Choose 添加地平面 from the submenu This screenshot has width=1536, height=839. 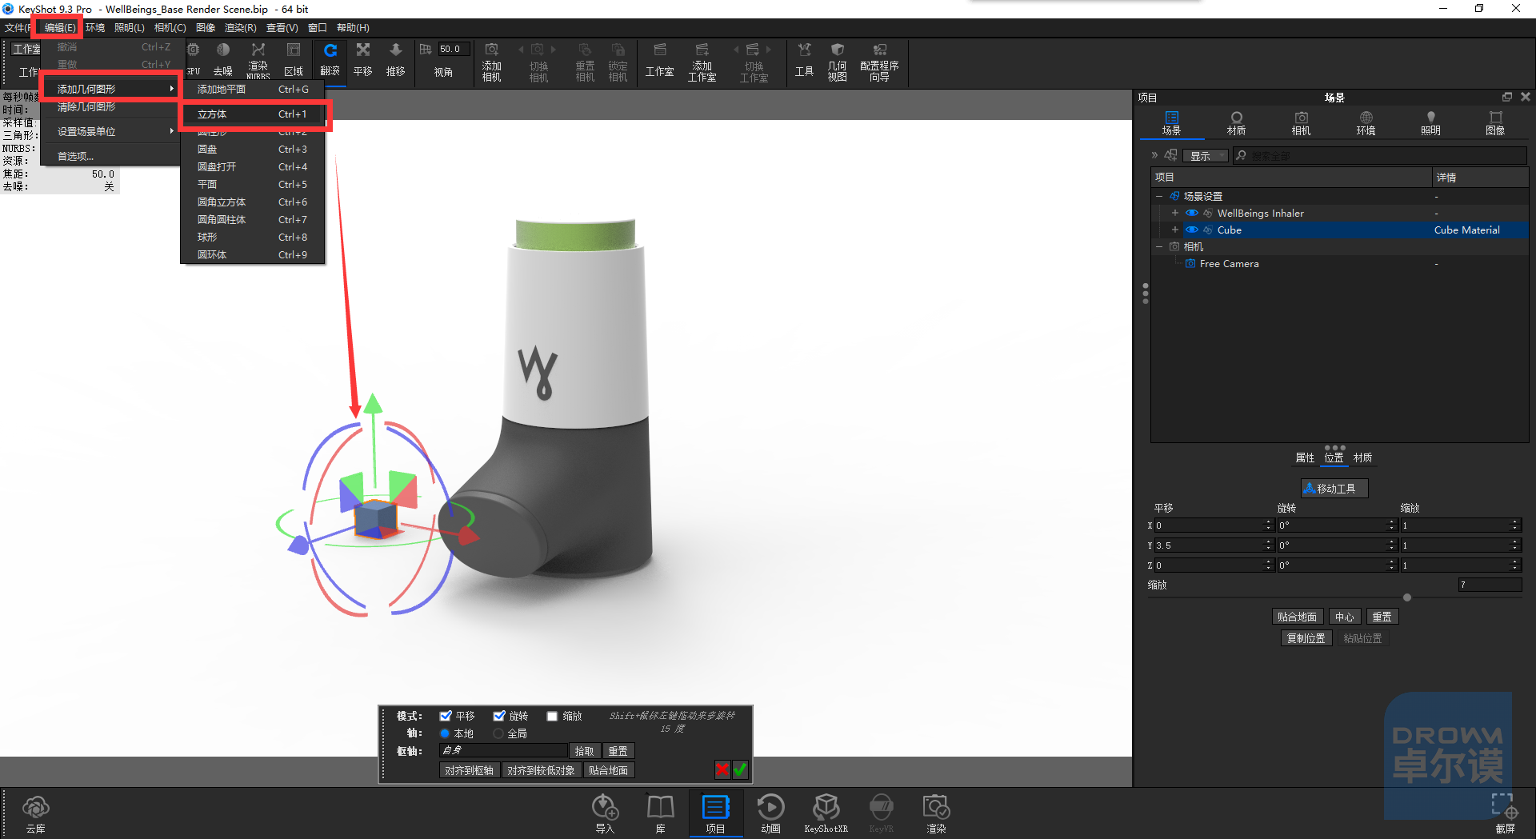coord(253,90)
